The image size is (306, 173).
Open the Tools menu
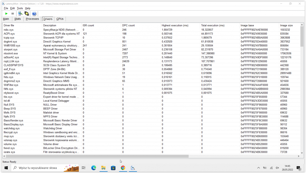(x=20, y=8)
